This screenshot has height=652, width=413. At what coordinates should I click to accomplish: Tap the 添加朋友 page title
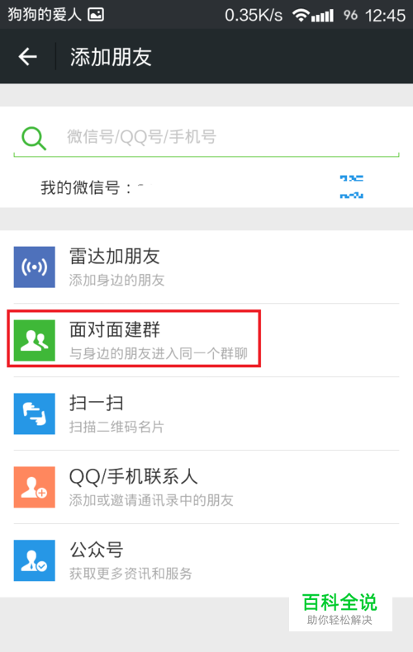tap(111, 57)
